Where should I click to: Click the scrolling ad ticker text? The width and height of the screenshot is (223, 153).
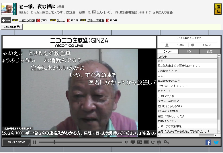click(x=79, y=133)
